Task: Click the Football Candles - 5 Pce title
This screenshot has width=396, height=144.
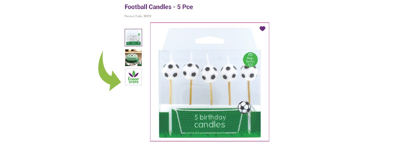Action: 159,7
